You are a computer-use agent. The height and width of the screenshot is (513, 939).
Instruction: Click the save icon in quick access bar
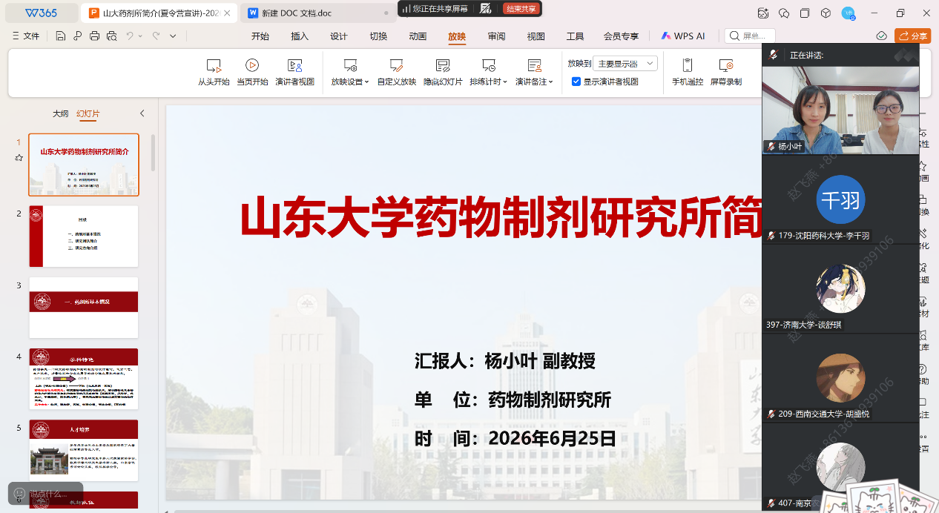coord(61,36)
